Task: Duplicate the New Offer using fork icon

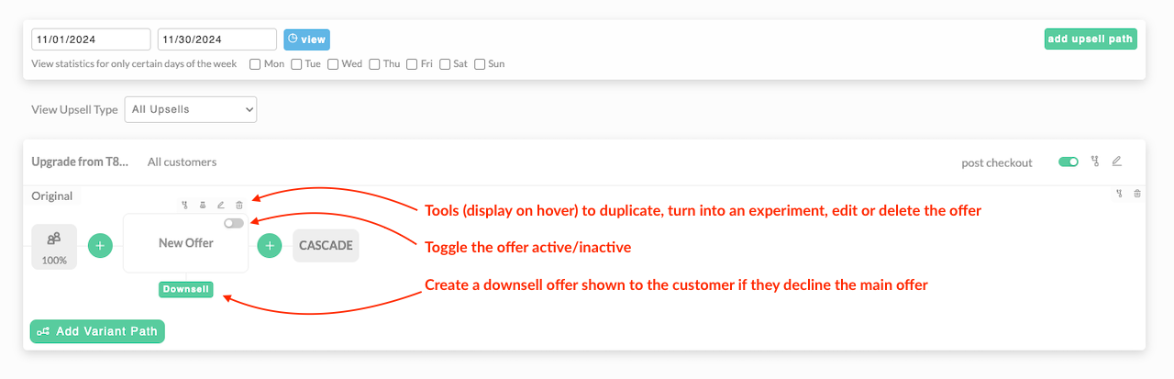Action: click(185, 205)
